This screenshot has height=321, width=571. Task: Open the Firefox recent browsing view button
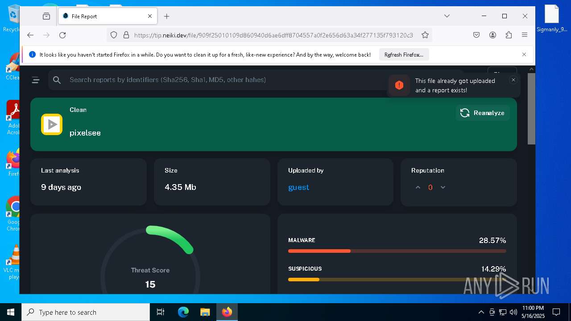46,16
